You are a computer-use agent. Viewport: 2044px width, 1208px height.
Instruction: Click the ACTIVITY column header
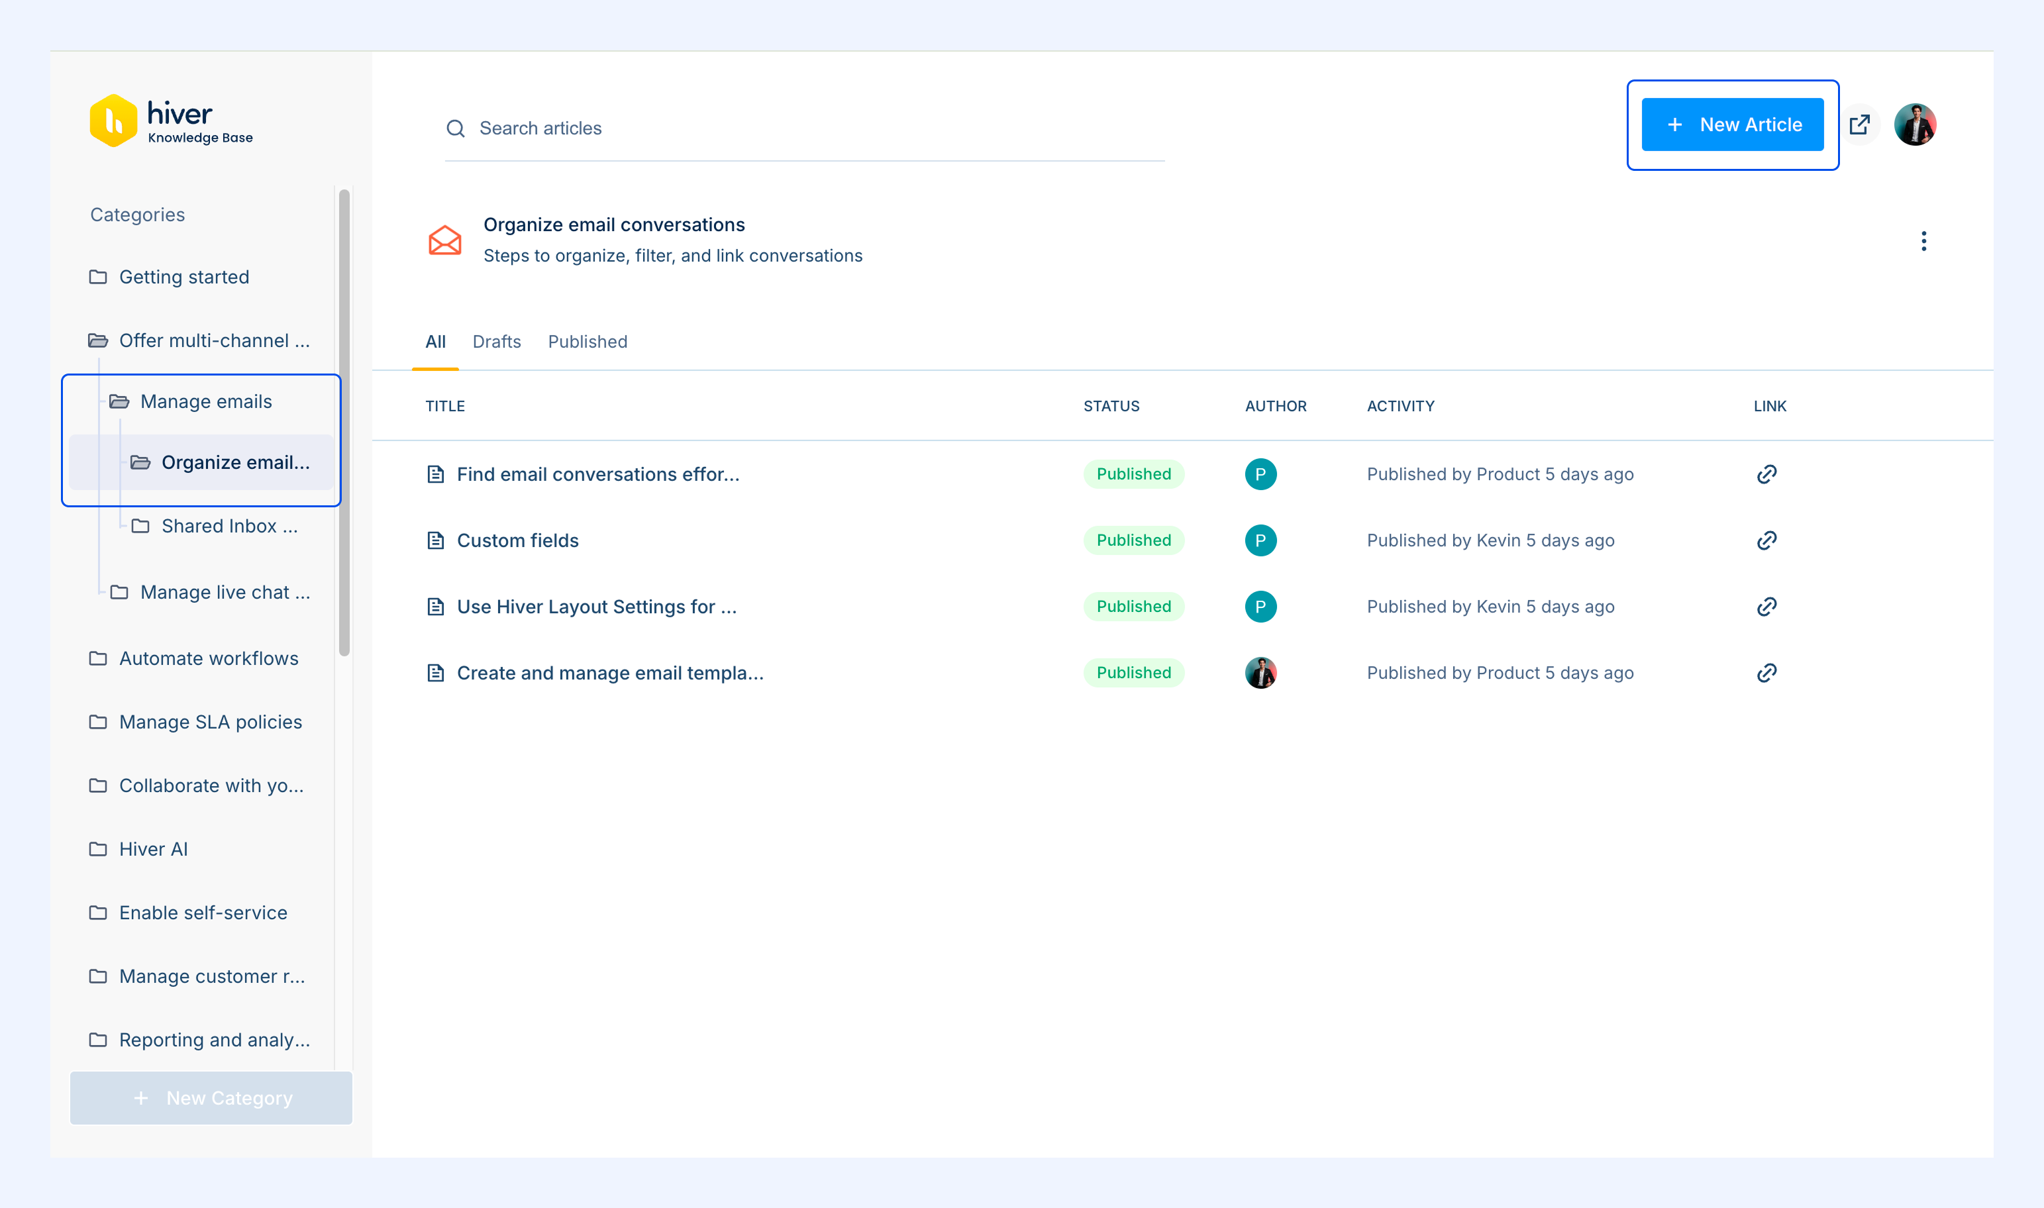click(1401, 406)
